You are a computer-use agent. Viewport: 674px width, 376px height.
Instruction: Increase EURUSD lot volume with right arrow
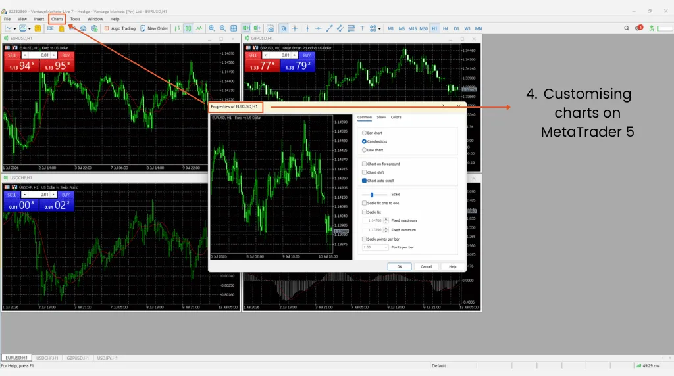(54, 55)
